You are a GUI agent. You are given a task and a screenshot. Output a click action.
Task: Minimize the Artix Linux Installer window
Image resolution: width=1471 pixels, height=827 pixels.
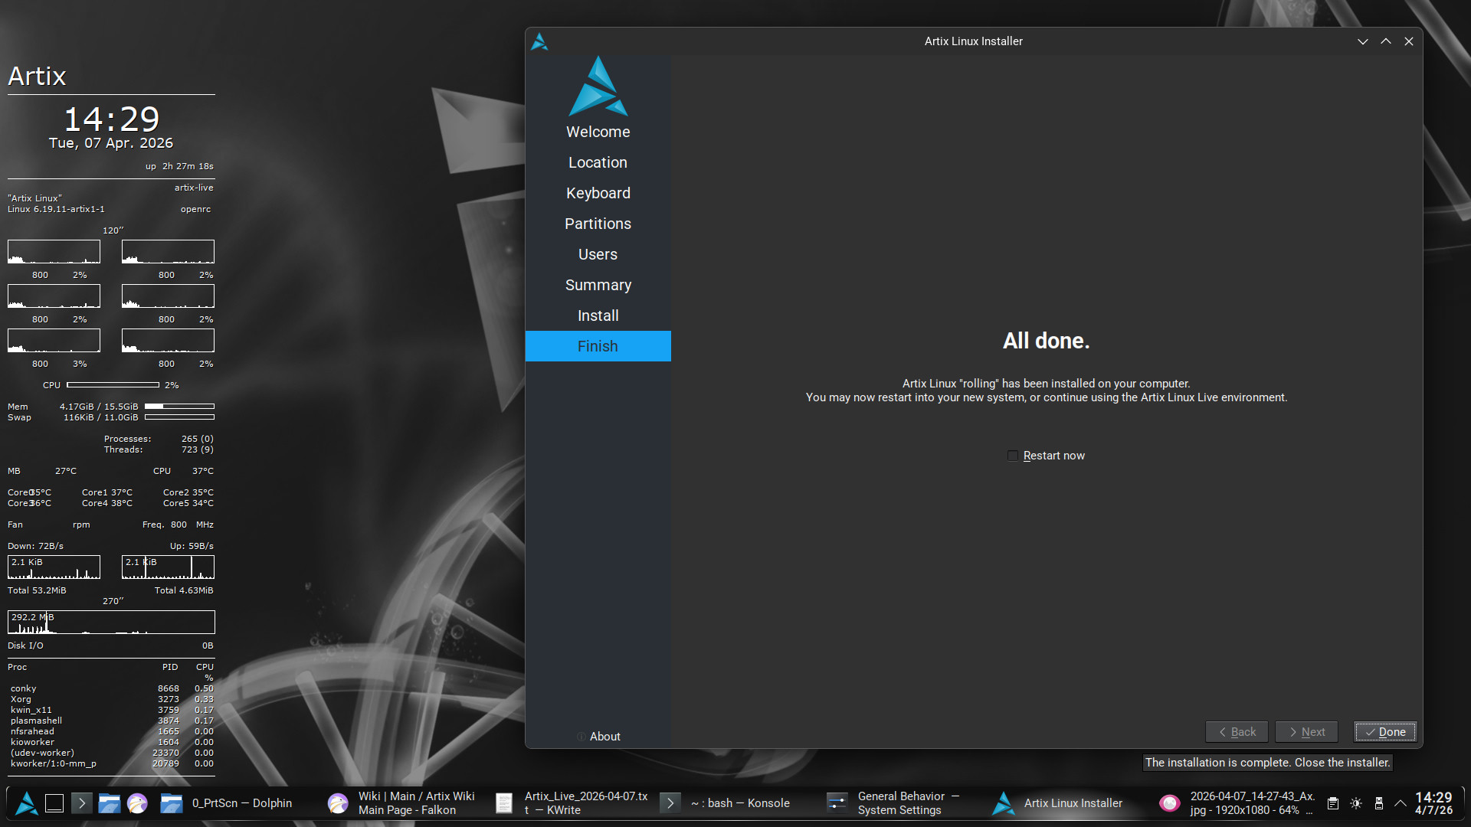[1363, 41]
